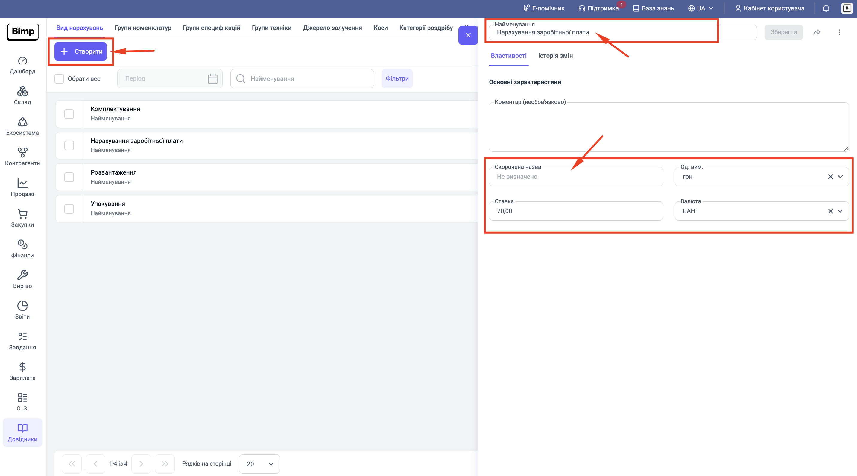This screenshot has width=857, height=476.
Task: Expand the Валюта UAH dropdown
Action: (840, 211)
